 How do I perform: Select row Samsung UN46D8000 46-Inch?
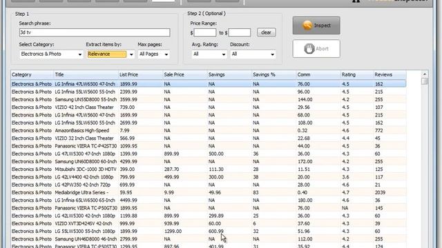209,239
